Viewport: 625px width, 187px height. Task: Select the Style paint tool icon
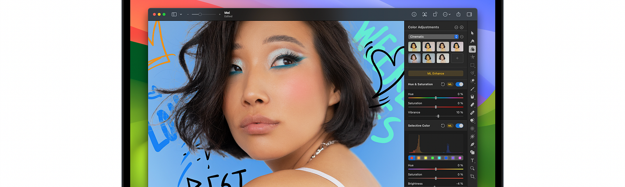[472, 41]
